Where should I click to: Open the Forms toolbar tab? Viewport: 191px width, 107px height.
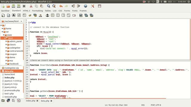point(67,11)
